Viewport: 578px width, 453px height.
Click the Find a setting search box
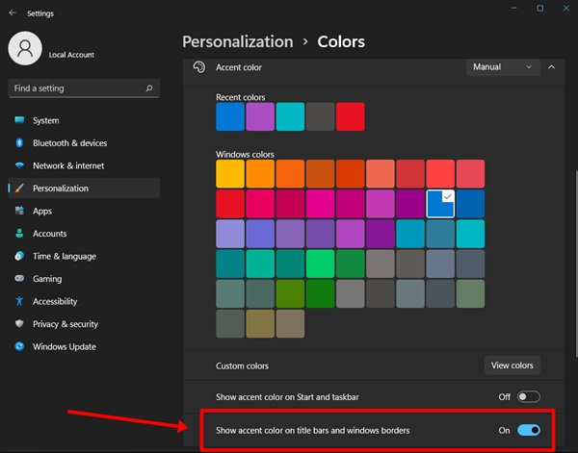pos(77,88)
